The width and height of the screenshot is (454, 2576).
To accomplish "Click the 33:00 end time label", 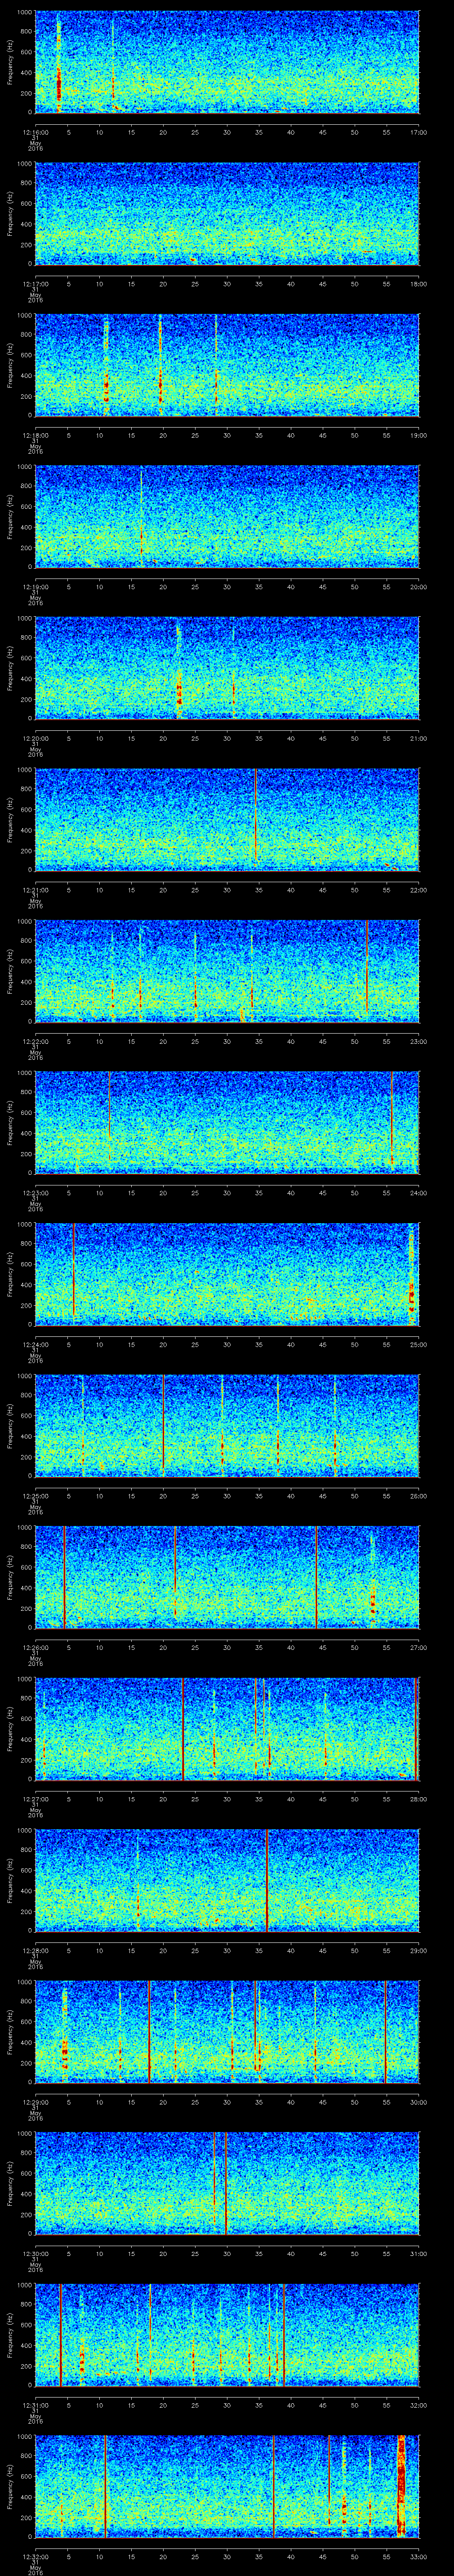I will [418, 2556].
